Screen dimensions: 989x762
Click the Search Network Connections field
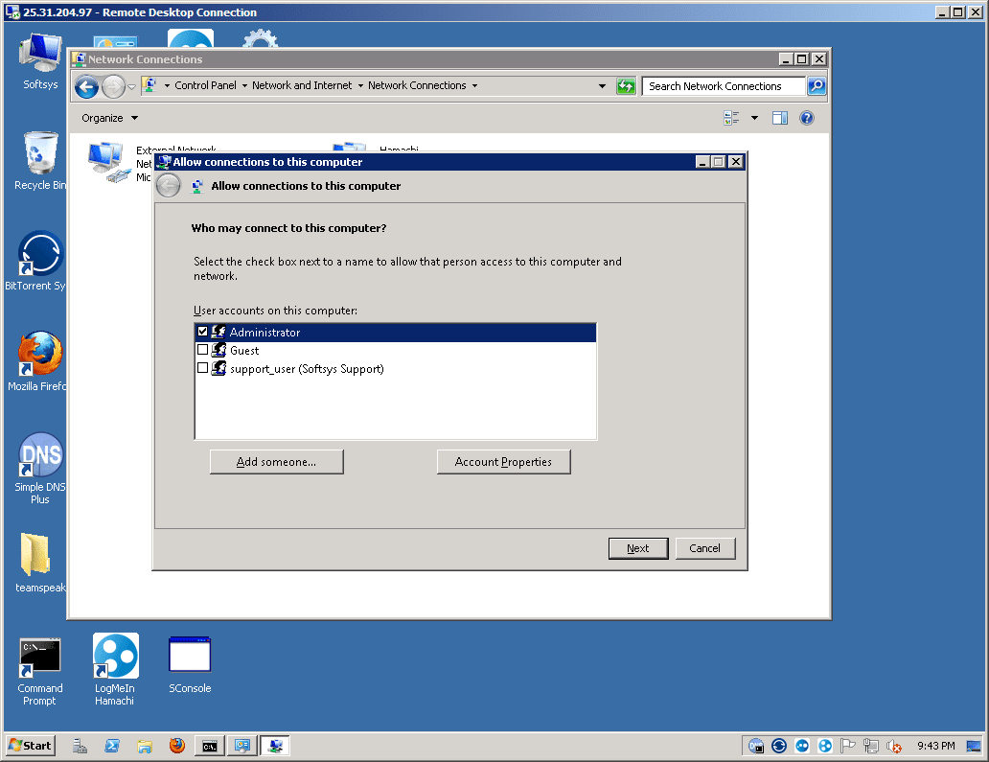click(x=724, y=86)
